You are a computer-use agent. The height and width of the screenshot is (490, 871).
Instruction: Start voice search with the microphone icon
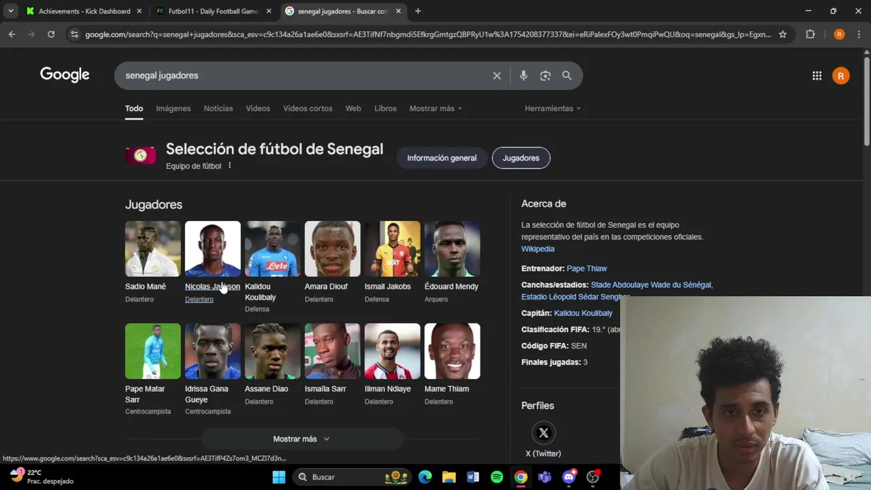(523, 76)
